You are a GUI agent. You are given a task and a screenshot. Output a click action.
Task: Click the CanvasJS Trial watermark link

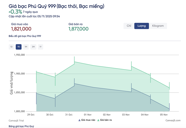[16, 121]
